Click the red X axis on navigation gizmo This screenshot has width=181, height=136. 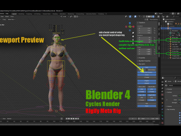(133, 27)
